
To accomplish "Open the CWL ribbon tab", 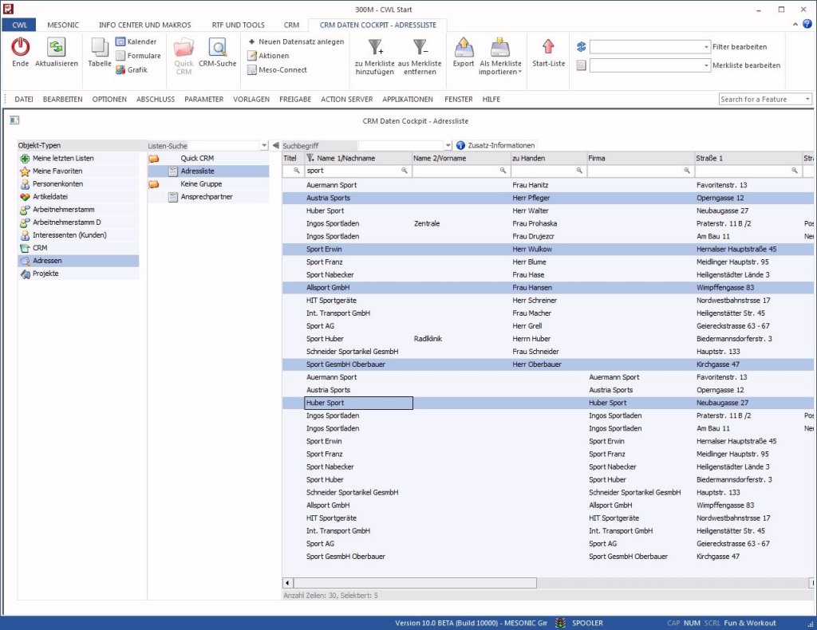I will (19, 25).
